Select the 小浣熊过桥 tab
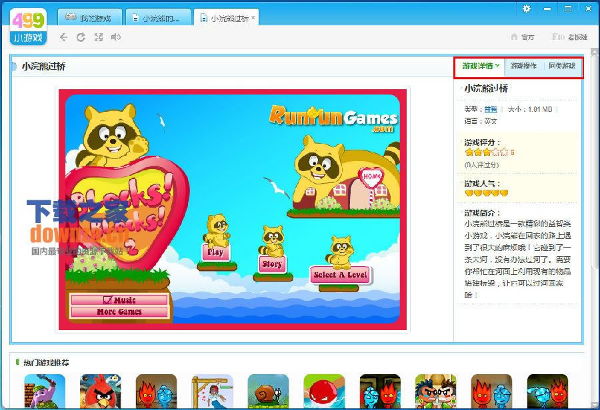600x410 pixels. [x=226, y=18]
